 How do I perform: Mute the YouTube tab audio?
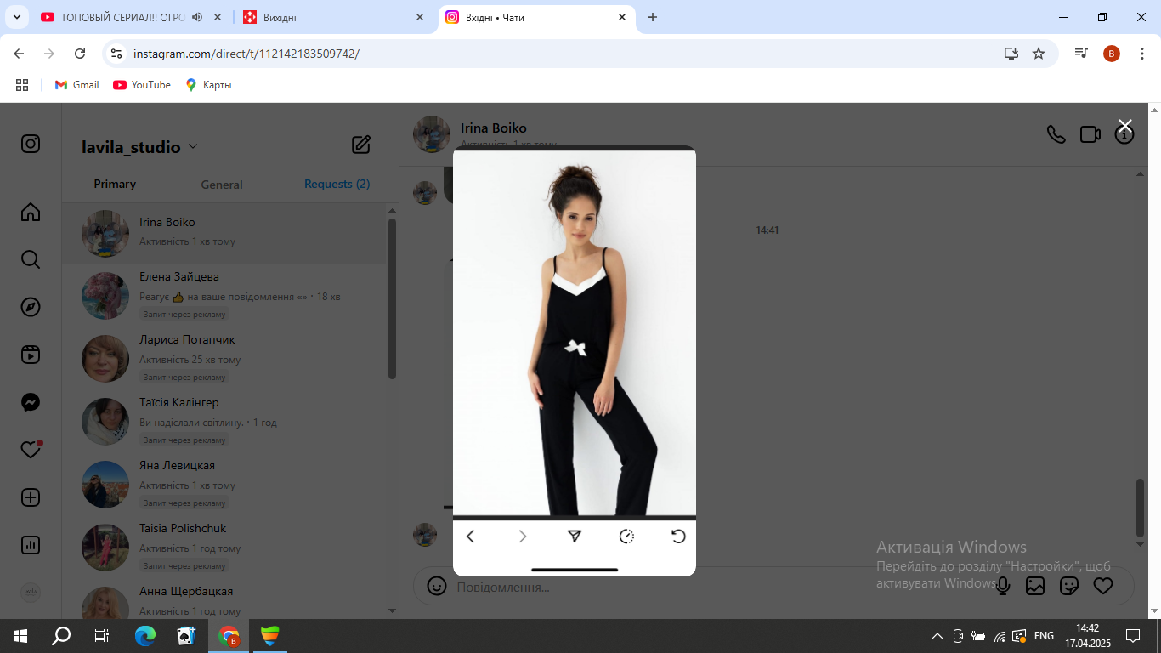coord(197,17)
